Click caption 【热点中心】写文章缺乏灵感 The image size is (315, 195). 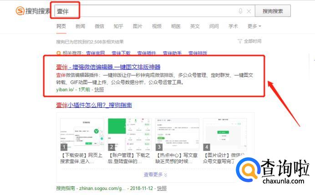(x=176, y=158)
